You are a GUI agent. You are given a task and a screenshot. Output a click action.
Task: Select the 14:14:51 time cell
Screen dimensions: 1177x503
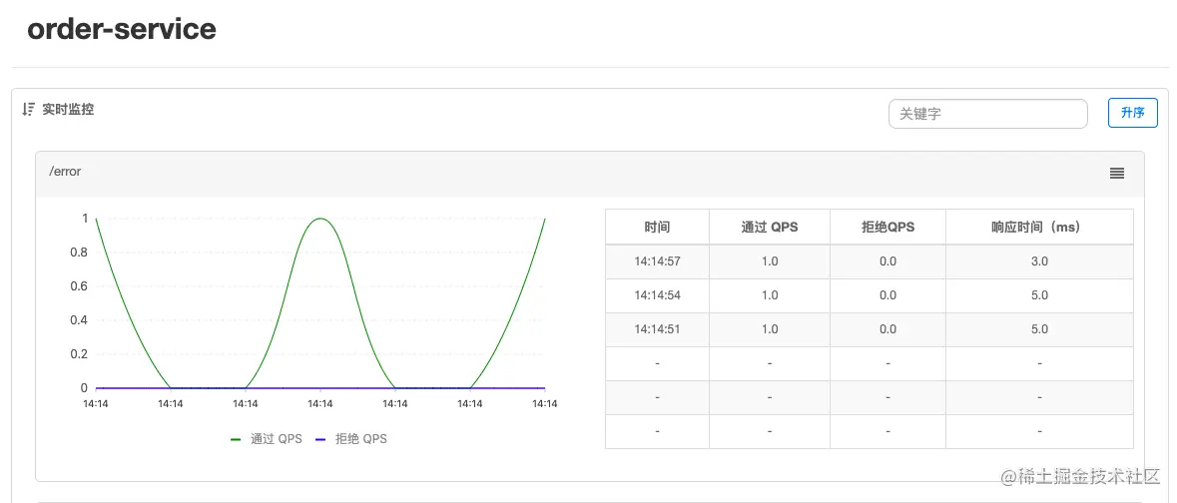(x=658, y=328)
